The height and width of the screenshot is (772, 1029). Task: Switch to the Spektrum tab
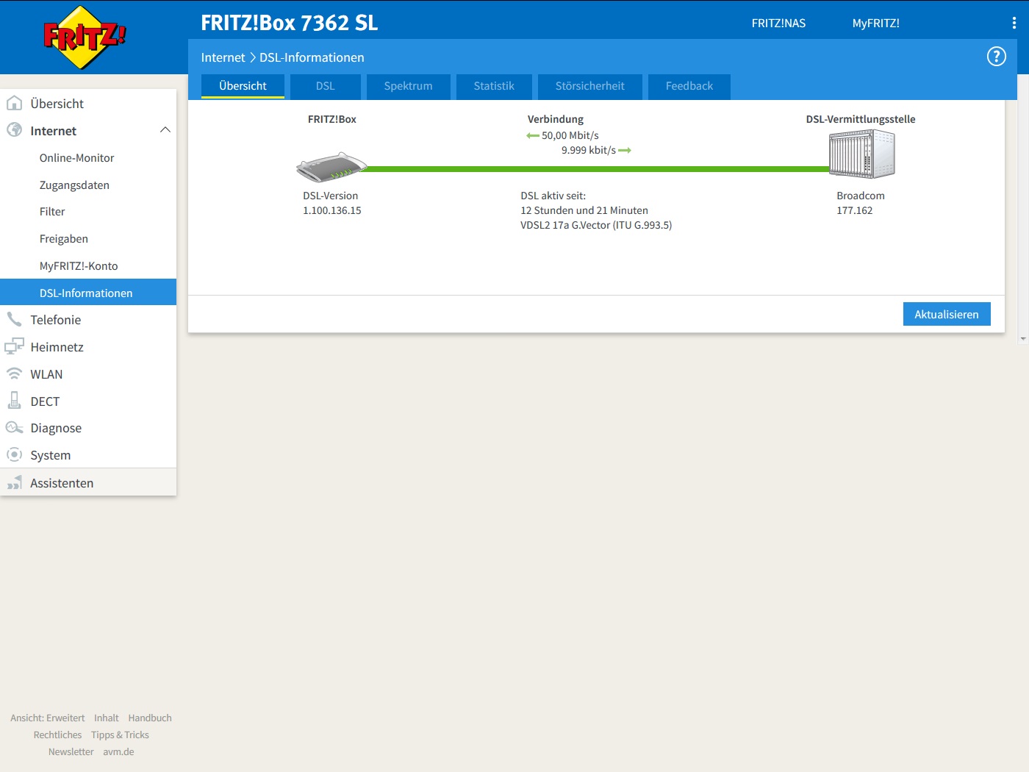(408, 86)
